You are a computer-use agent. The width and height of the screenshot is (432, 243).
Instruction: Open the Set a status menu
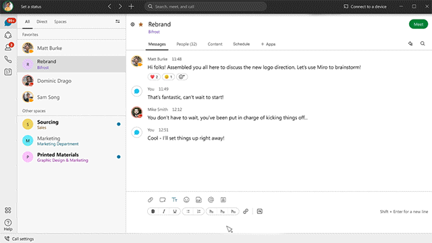coord(31,7)
